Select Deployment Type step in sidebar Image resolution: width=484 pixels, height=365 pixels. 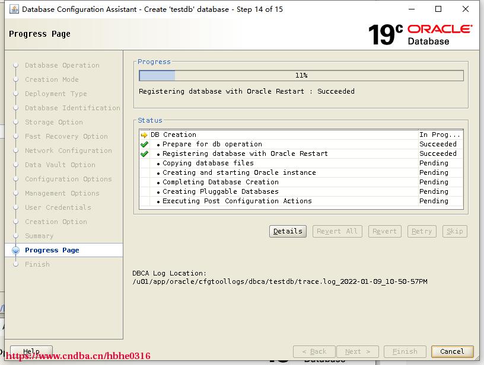56,94
